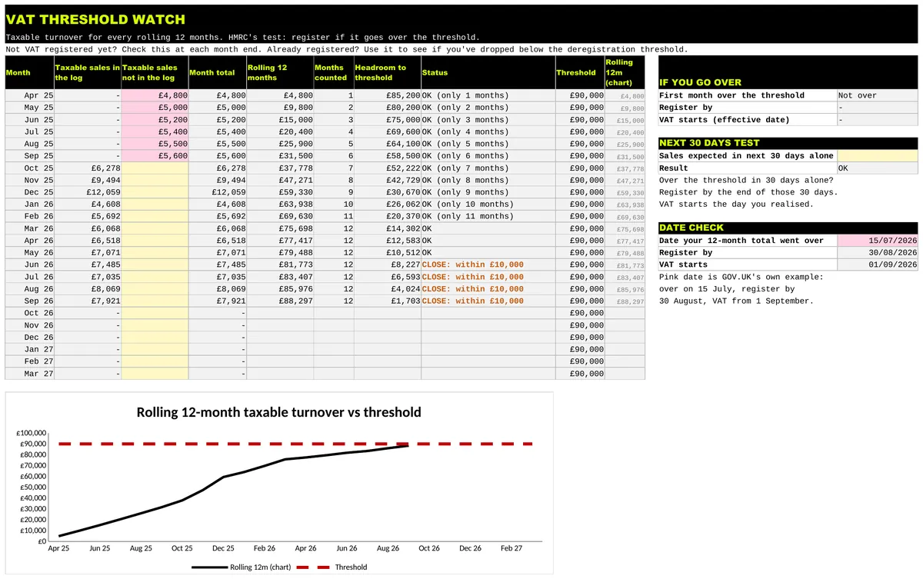Viewport: 923px width, 579px height.
Task: Select the Rolling 12m (chart) legend entry
Action: [x=241, y=567]
